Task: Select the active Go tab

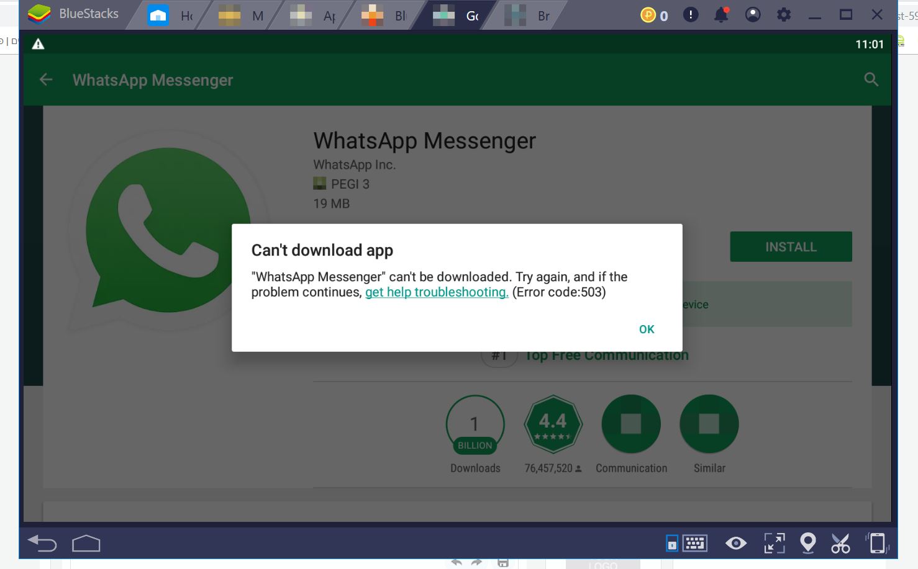Action: click(x=455, y=16)
